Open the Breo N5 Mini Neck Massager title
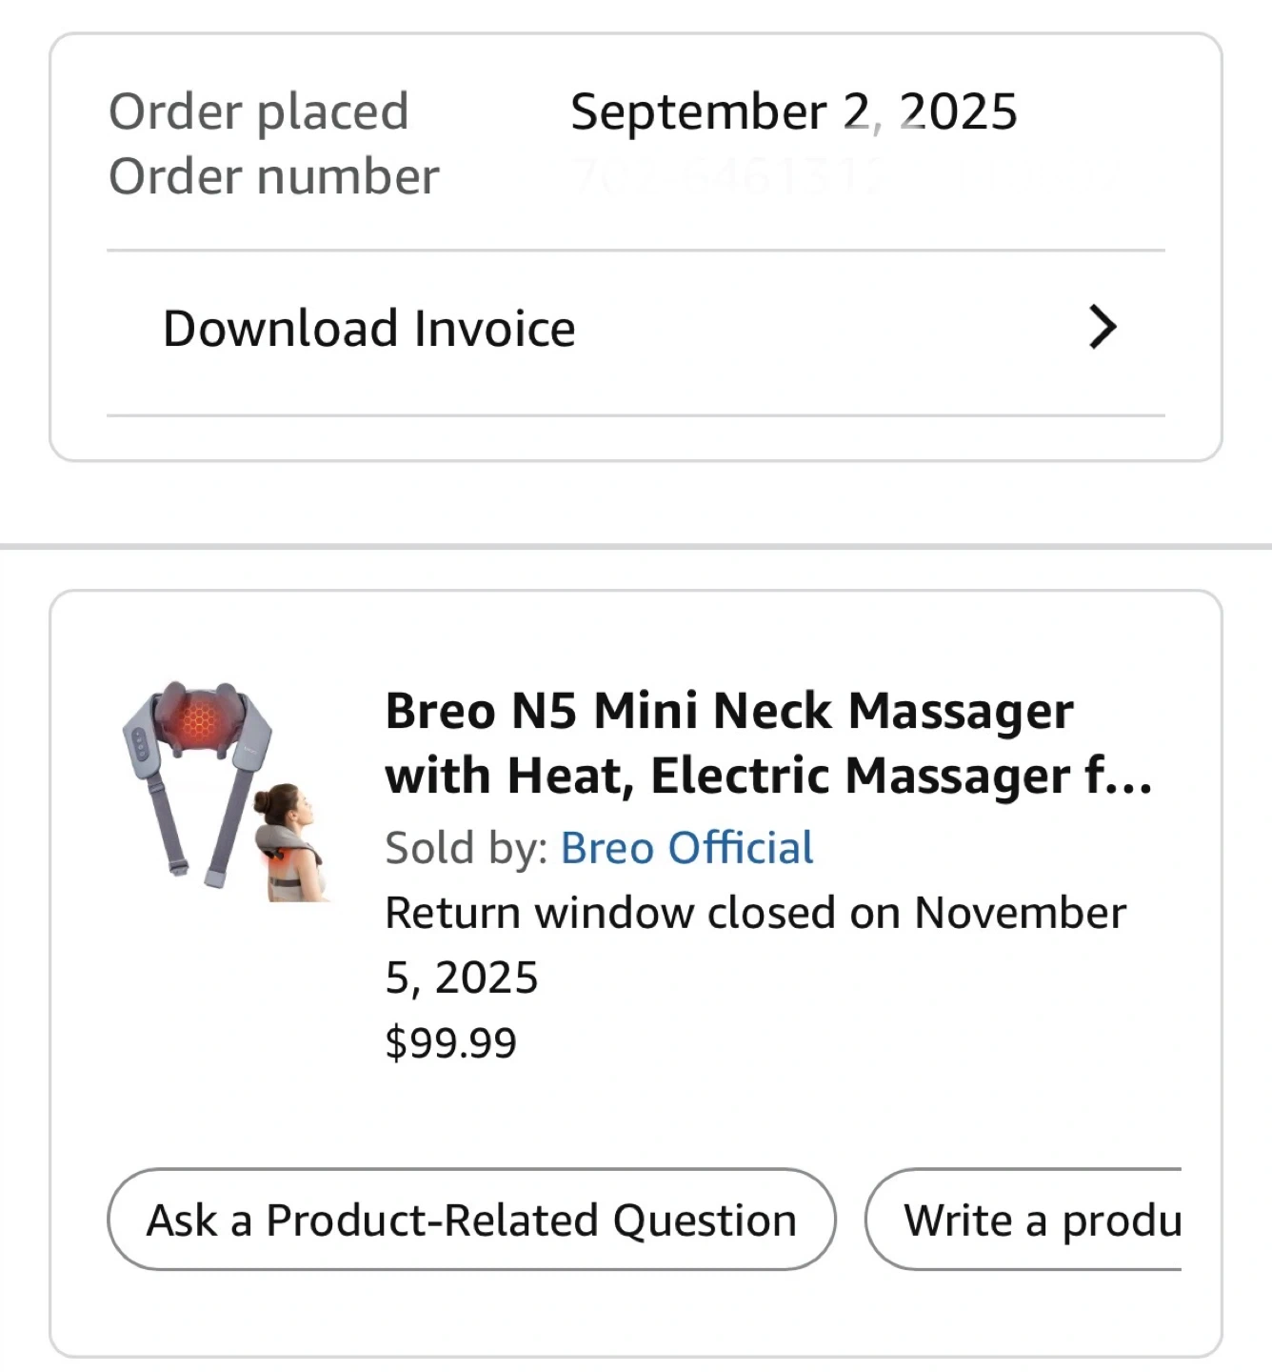 729,711
